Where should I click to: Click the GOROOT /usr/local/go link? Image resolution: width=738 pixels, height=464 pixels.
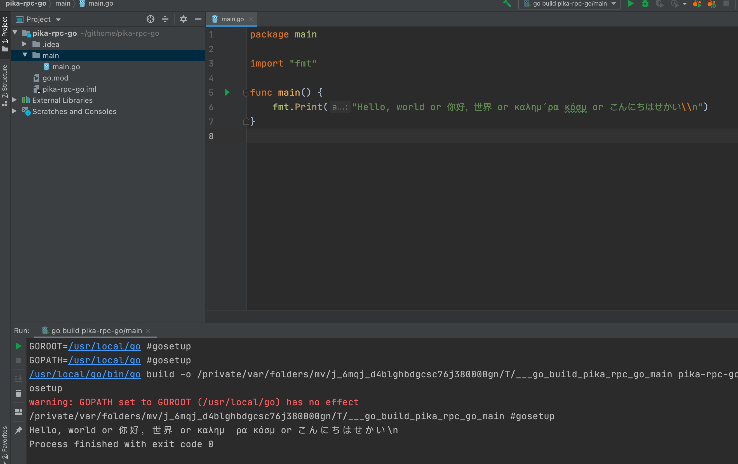click(105, 346)
